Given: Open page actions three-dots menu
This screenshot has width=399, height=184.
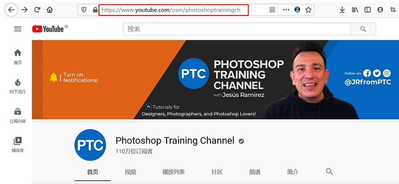Looking at the screenshot, I should point(286,10).
